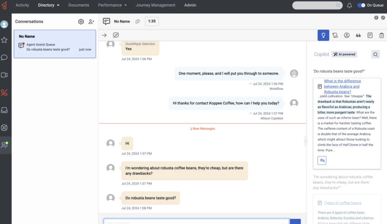This screenshot has width=387, height=224.
Task: Open the customer Profile panel
Action: [x=347, y=35]
